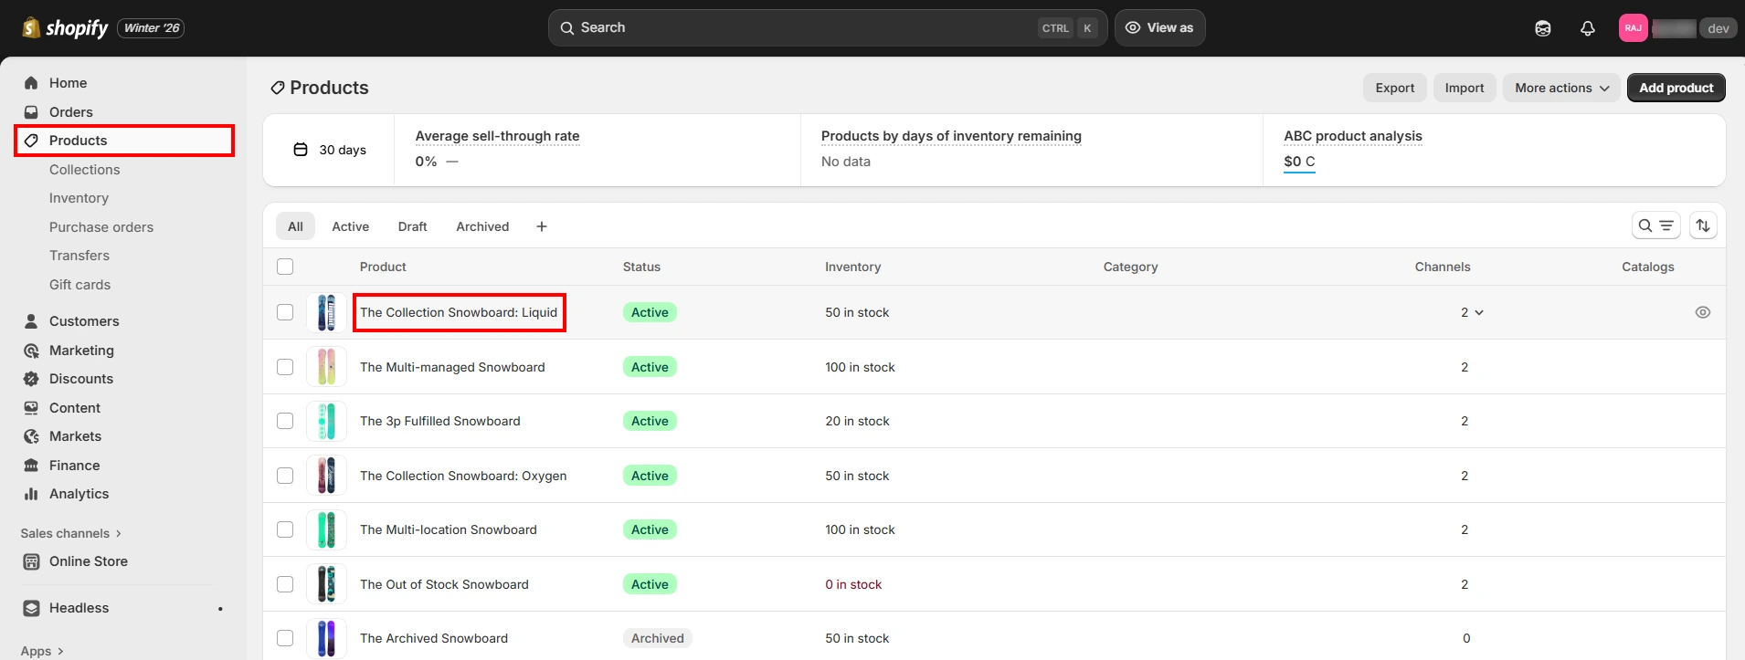The width and height of the screenshot is (1745, 660).
Task: Check The Multi-managed Snowboard row
Action: click(285, 367)
